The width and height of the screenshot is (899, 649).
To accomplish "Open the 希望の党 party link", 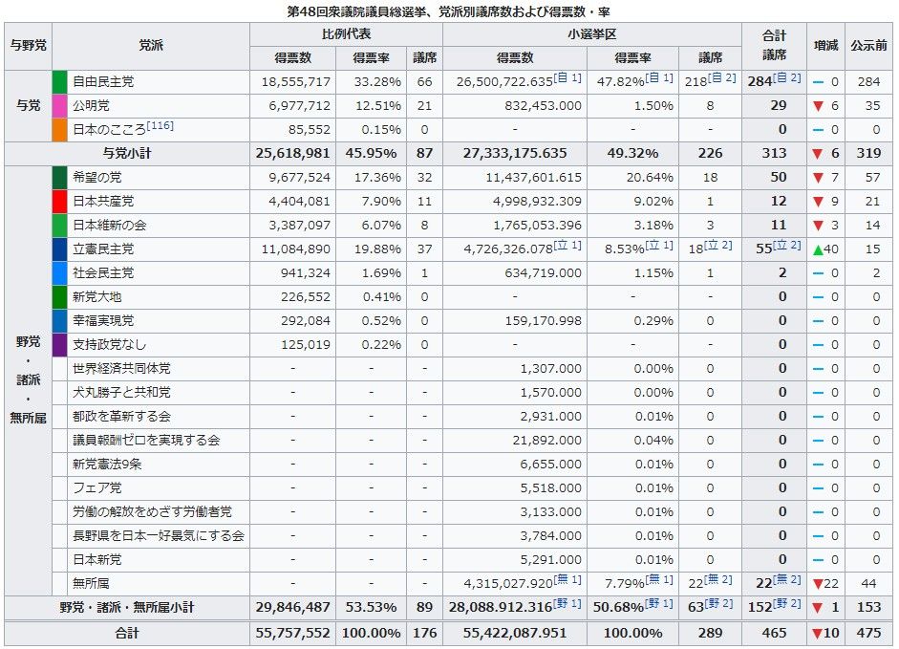I will click(96, 178).
